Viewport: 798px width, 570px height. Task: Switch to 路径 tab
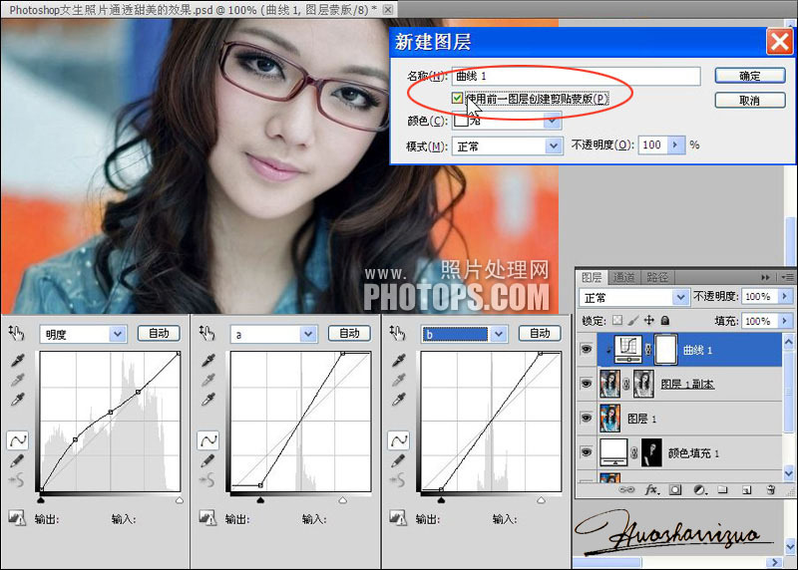(x=657, y=277)
